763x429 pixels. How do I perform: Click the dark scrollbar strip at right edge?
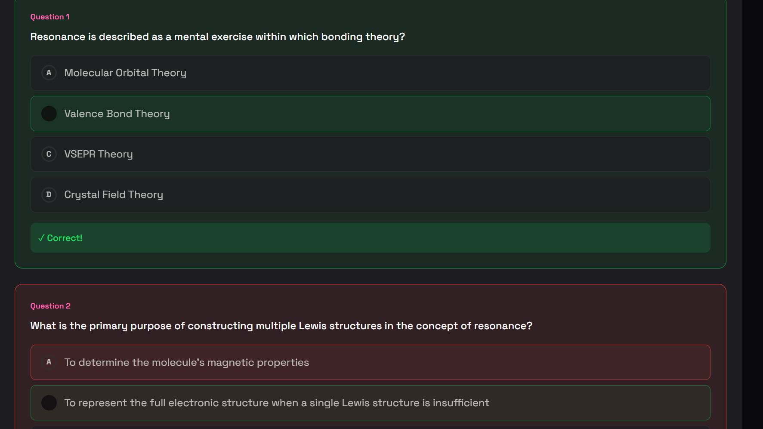point(753,214)
